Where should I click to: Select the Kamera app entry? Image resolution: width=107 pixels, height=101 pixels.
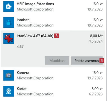[53, 75]
